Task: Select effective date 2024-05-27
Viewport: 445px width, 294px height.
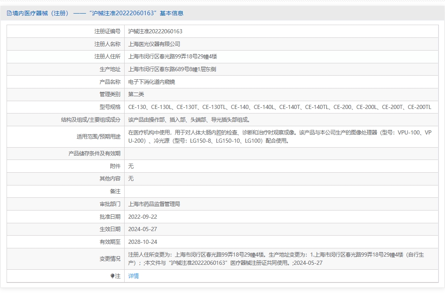Action: click(x=142, y=229)
